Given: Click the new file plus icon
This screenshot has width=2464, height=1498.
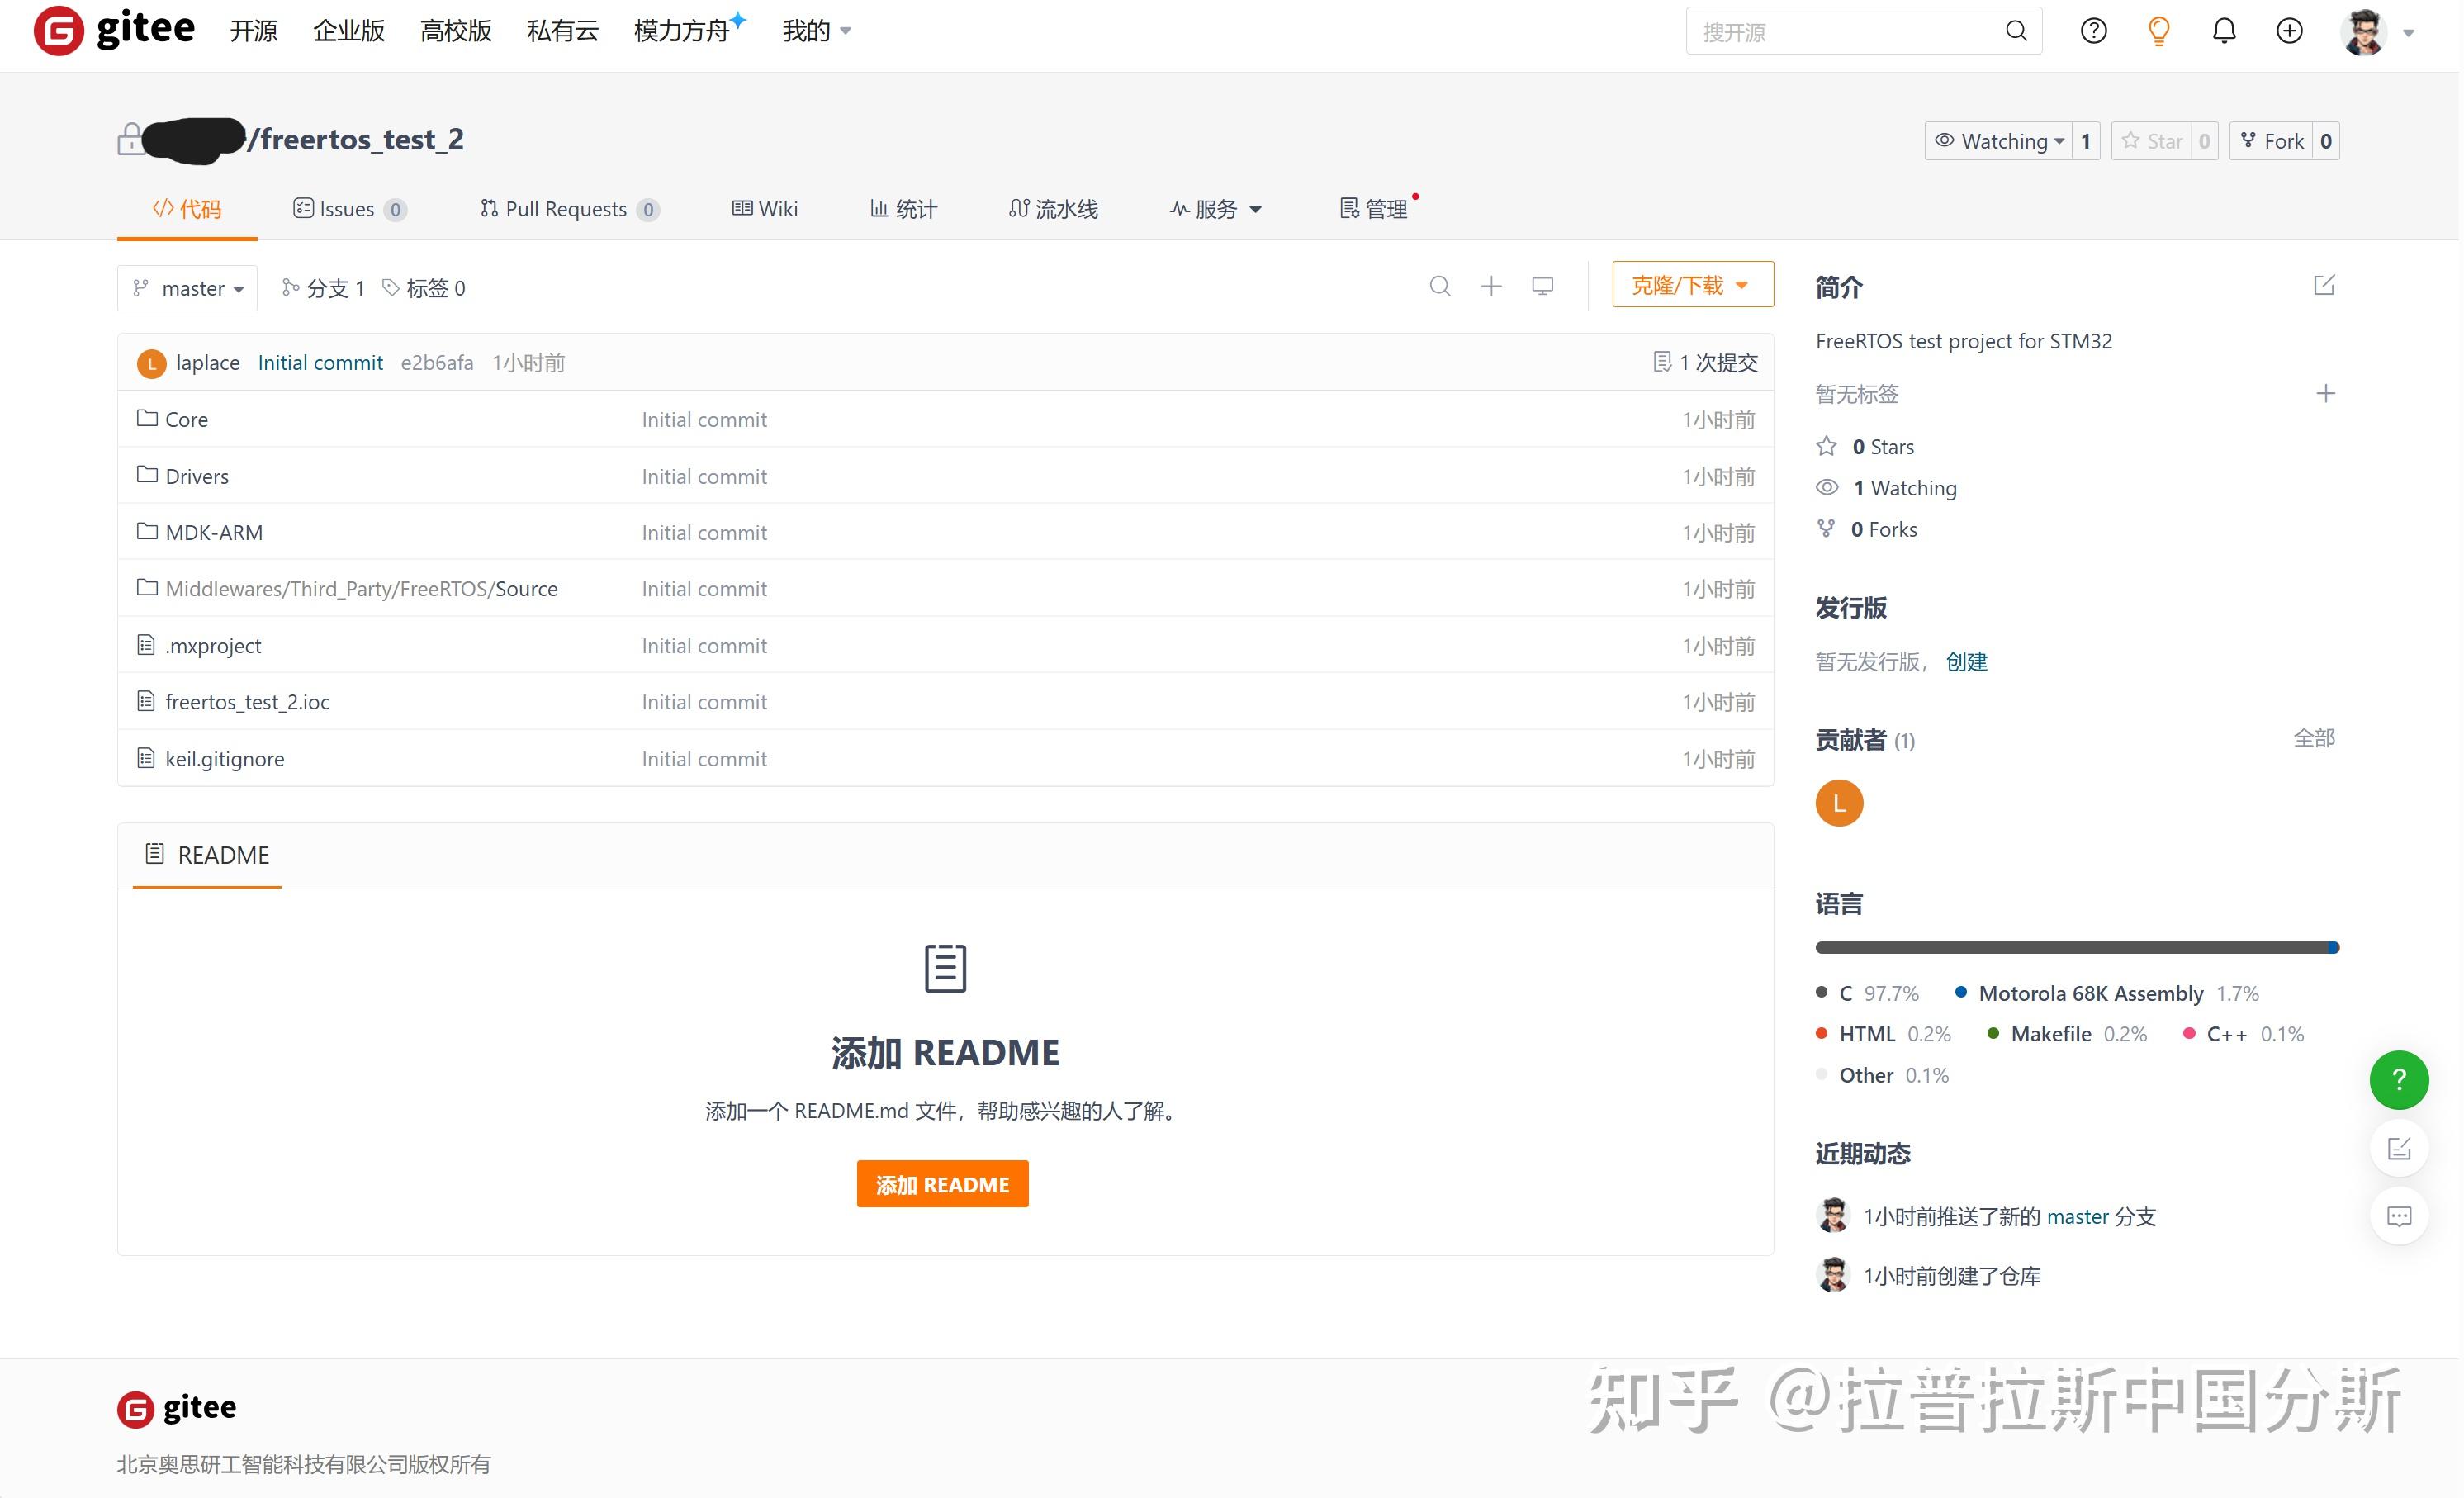Looking at the screenshot, I should 1491,287.
